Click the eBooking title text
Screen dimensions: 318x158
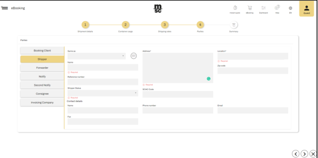[18, 8]
